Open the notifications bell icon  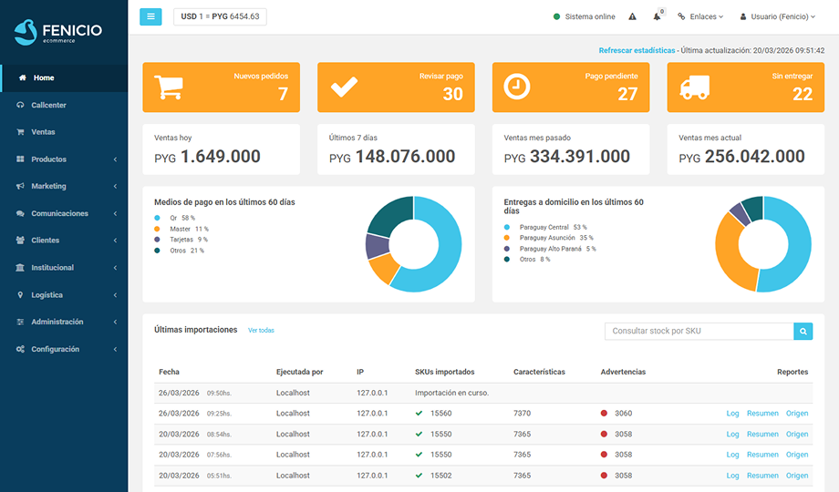click(x=657, y=16)
